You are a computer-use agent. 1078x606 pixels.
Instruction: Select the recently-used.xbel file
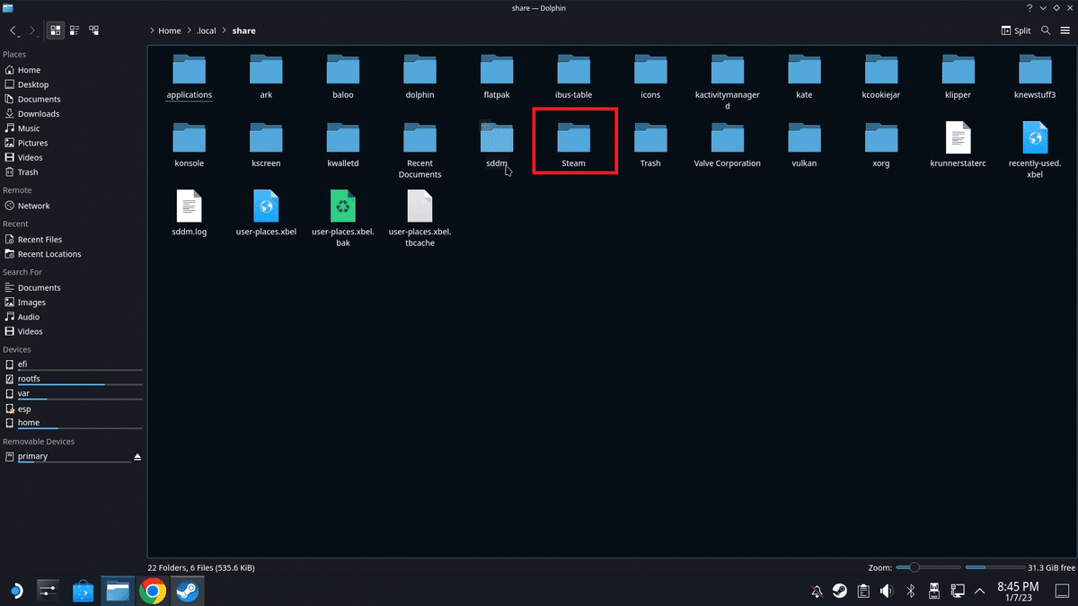1035,149
